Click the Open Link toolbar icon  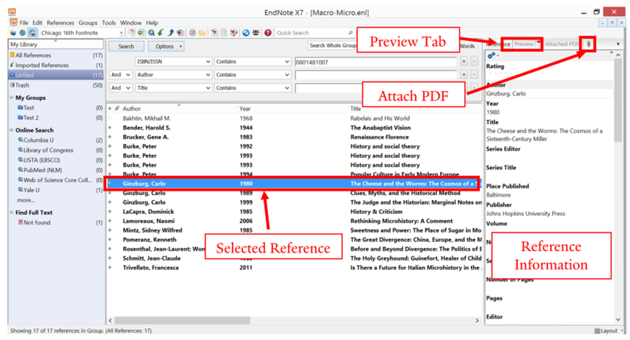tap(192, 33)
